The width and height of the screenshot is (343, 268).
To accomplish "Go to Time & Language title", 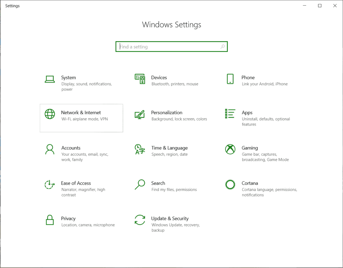I will 169,148.
